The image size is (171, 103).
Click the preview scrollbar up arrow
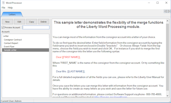[167, 21]
